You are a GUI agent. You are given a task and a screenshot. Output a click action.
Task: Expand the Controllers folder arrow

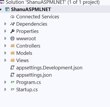coord(5,46)
